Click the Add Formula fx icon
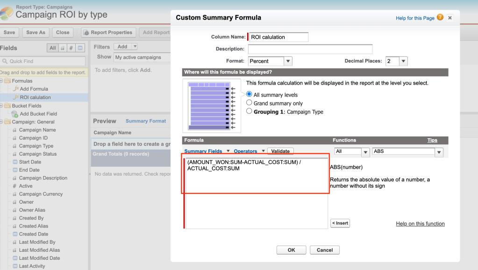 (x=15, y=89)
